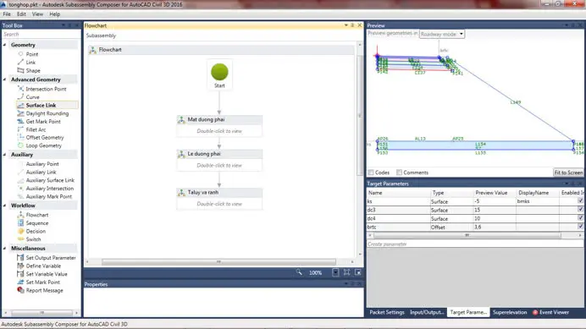Collapse the Advanced Geometry group

point(4,80)
